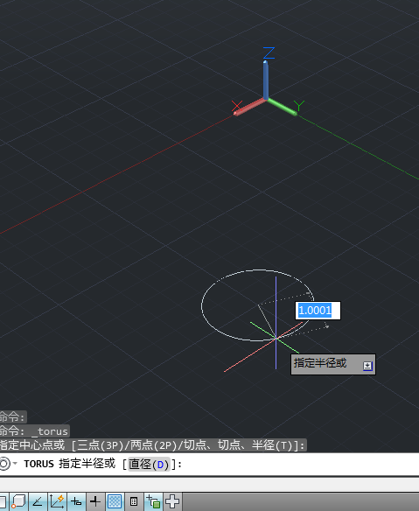
Task: Toggle quick properties grid icon
Action: point(134,501)
